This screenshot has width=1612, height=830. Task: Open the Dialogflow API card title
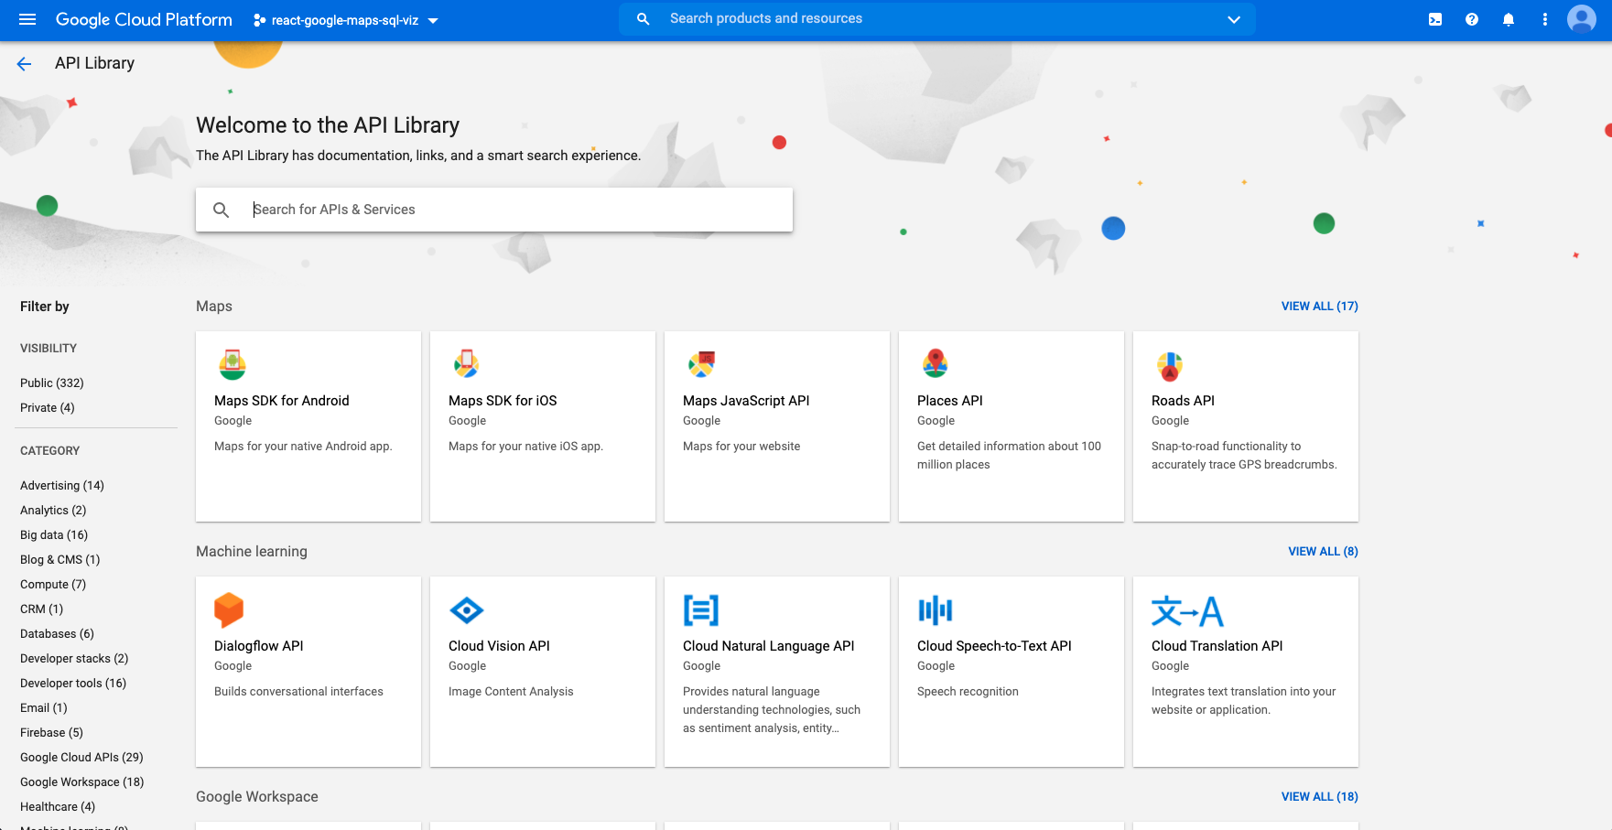pyautogui.click(x=259, y=646)
